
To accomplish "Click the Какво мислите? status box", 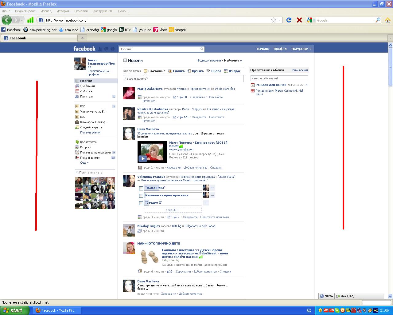I will [x=183, y=79].
